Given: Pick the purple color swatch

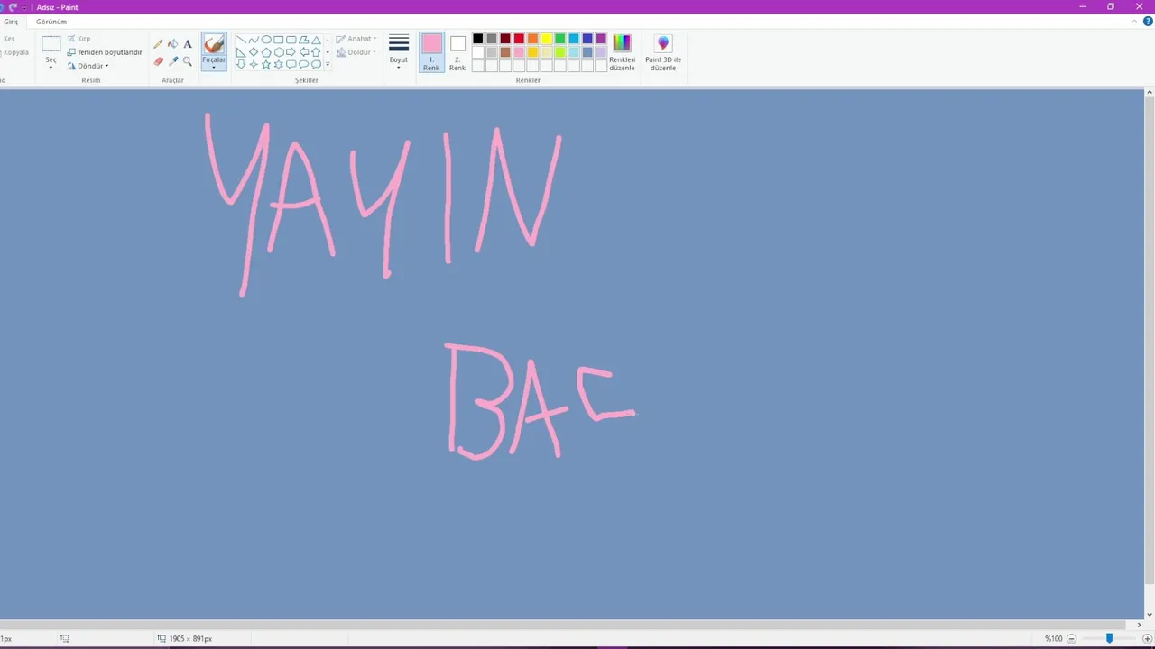Looking at the screenshot, I should [601, 39].
